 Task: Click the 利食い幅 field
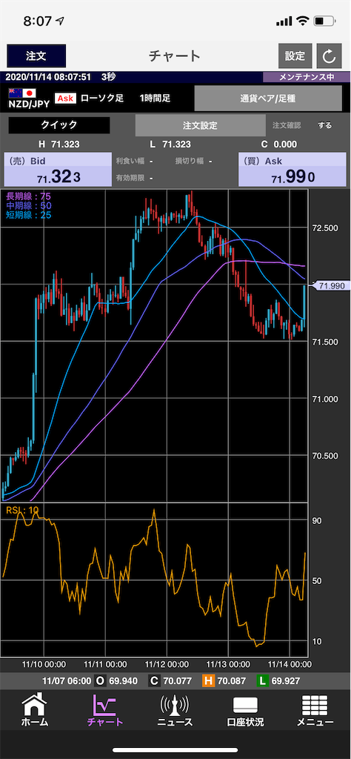point(135,161)
